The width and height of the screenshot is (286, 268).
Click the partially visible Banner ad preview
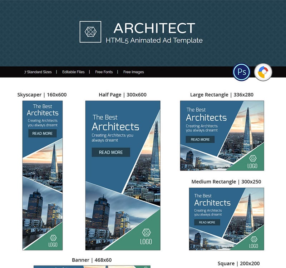pyautogui.click(x=92, y=267)
